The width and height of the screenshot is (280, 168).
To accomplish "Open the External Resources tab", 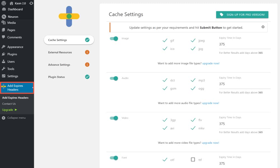I will [69, 52].
